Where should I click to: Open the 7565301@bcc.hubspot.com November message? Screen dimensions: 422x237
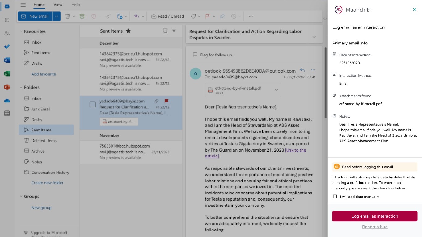point(131,152)
